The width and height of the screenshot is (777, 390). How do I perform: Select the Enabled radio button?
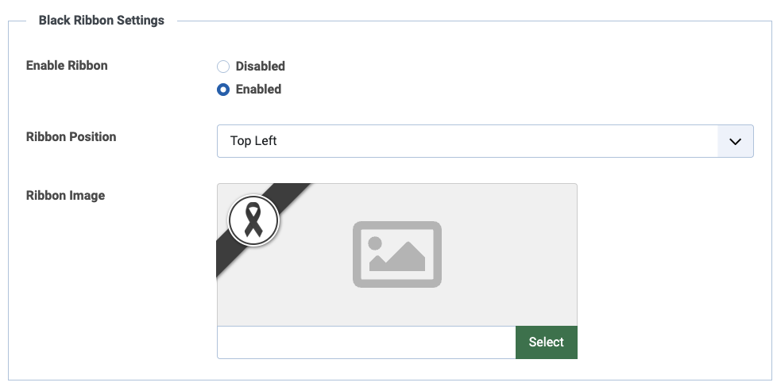223,90
